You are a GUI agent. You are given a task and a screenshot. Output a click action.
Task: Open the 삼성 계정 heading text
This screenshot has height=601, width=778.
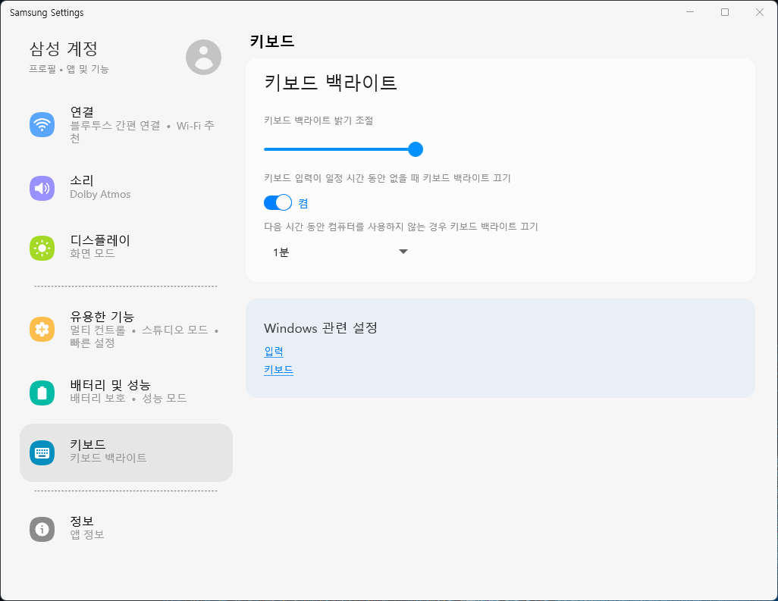64,49
